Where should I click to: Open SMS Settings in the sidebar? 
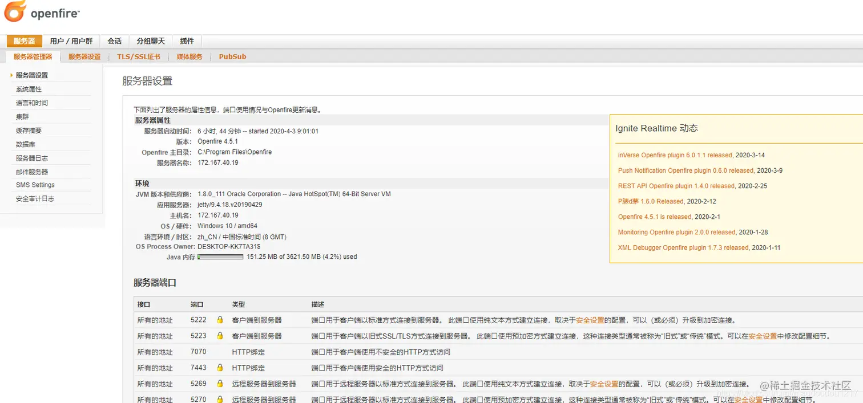tap(35, 185)
